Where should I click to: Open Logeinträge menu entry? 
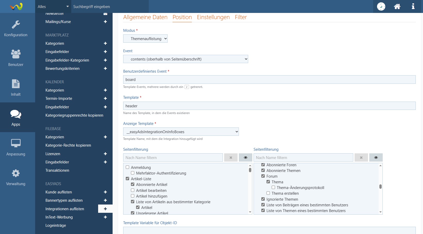56,225
